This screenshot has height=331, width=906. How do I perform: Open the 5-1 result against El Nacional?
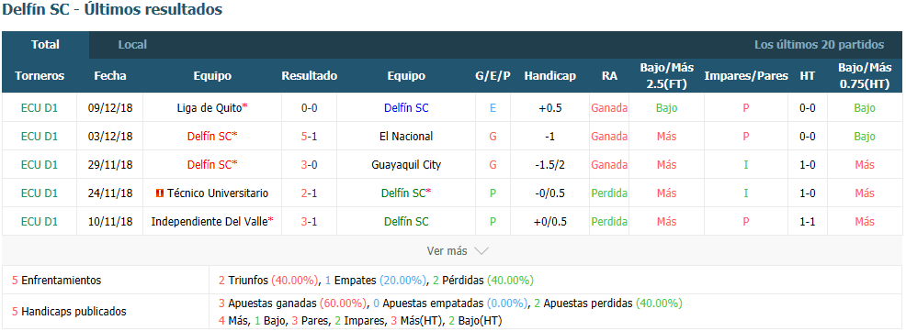point(309,136)
